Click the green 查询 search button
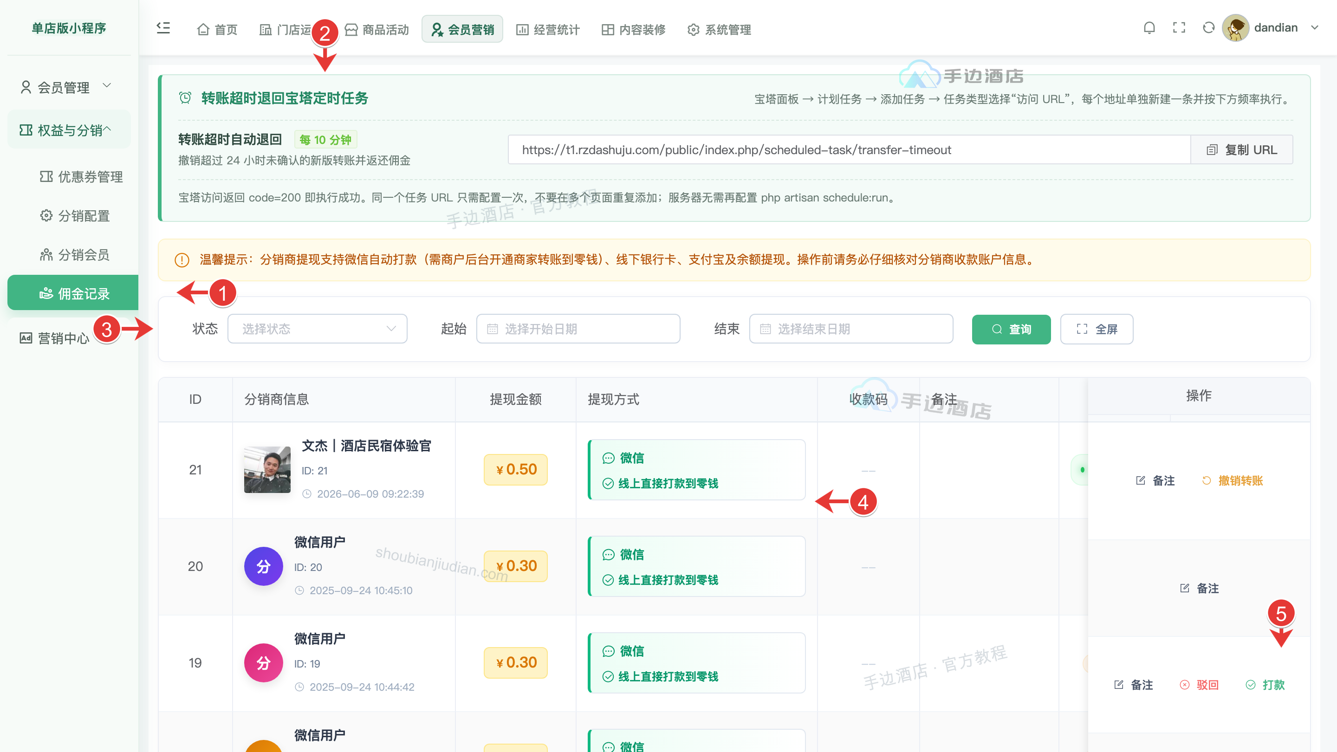 click(1011, 329)
